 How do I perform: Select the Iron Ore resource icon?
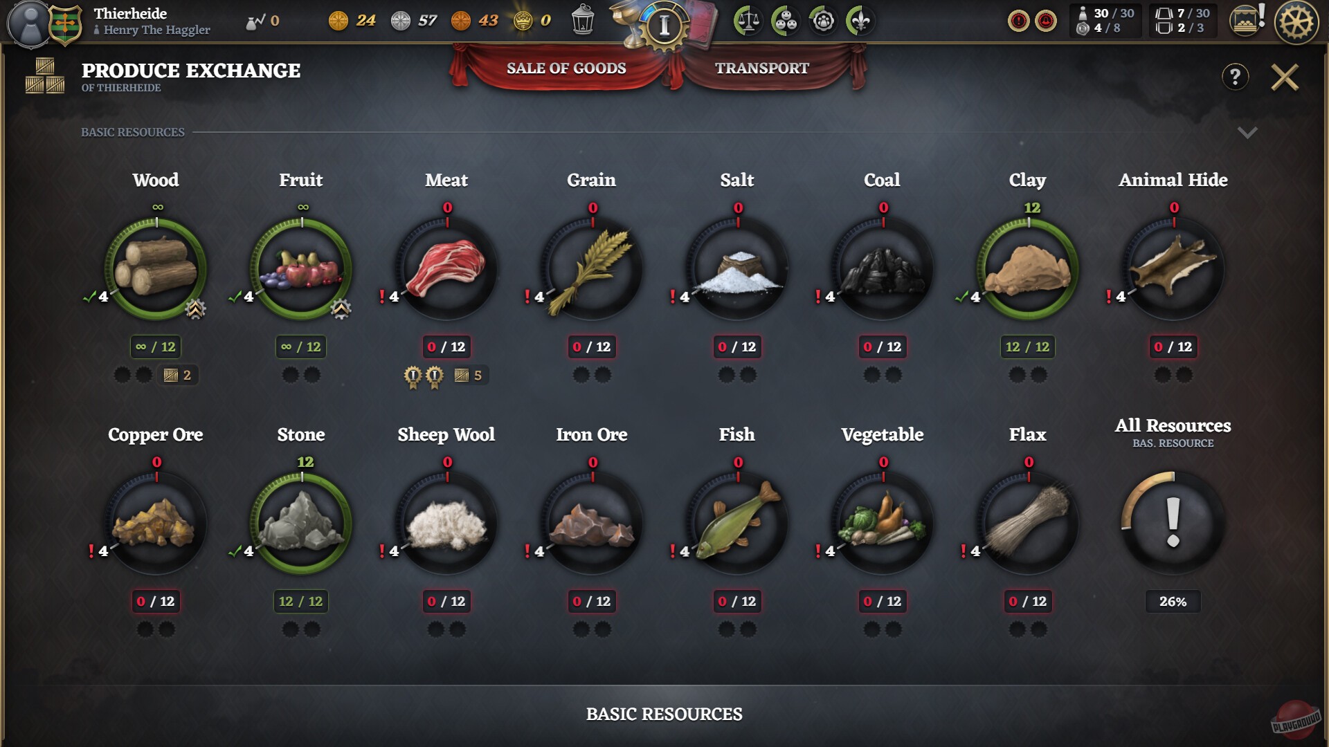[592, 524]
